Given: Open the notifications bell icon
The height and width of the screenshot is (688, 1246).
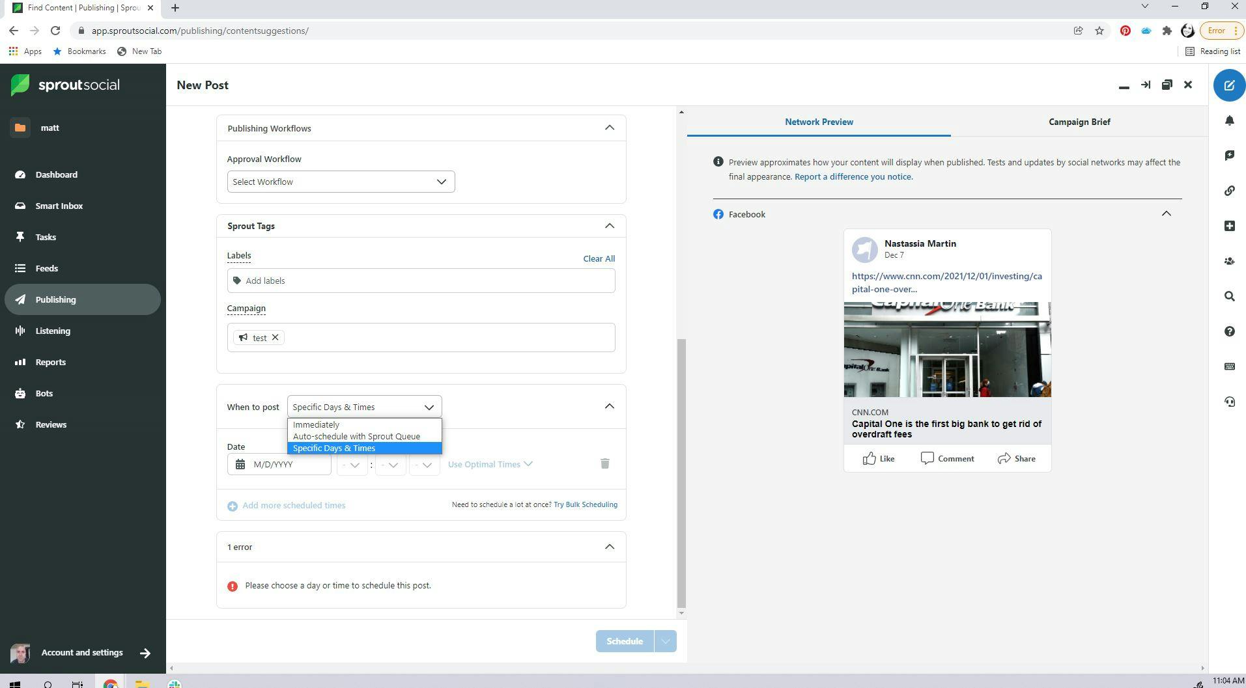Looking at the screenshot, I should [1229, 121].
